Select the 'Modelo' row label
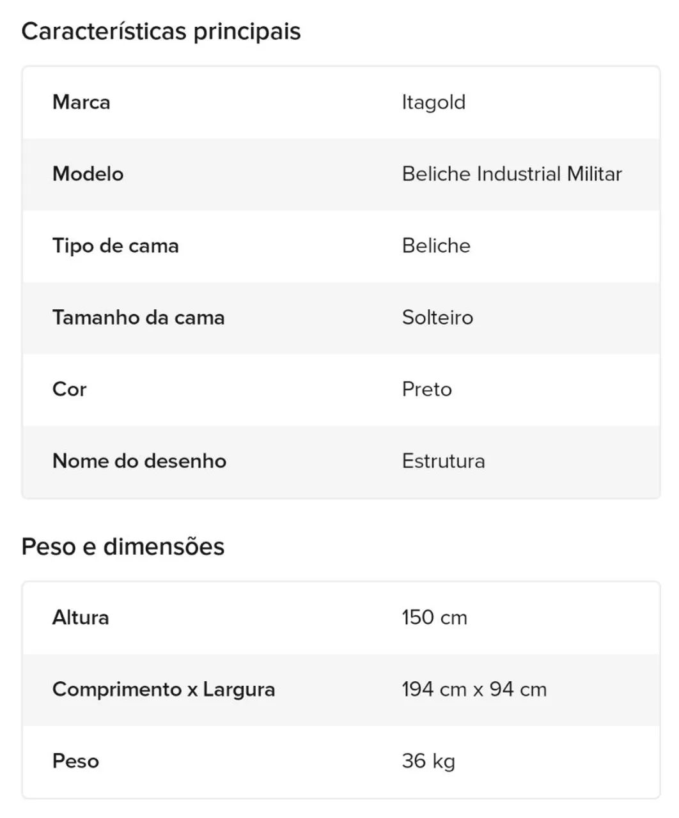Viewport: 679px width, 818px height. pos(88,174)
